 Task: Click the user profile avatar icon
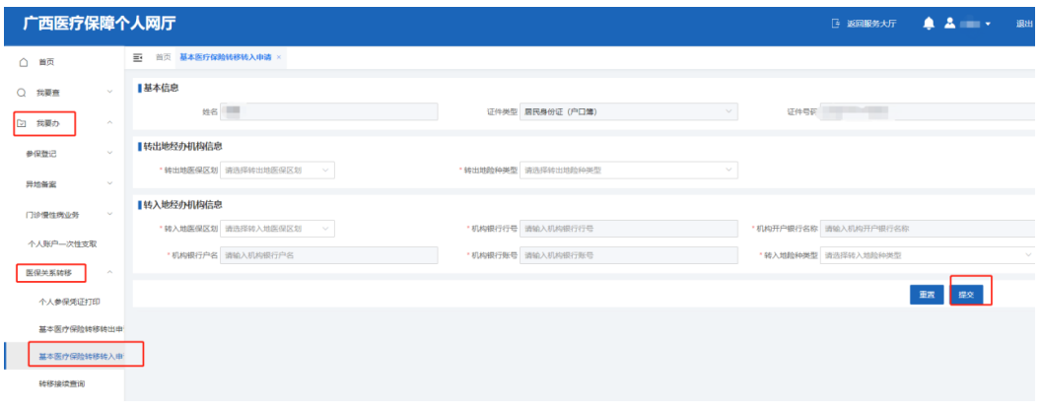tap(950, 24)
